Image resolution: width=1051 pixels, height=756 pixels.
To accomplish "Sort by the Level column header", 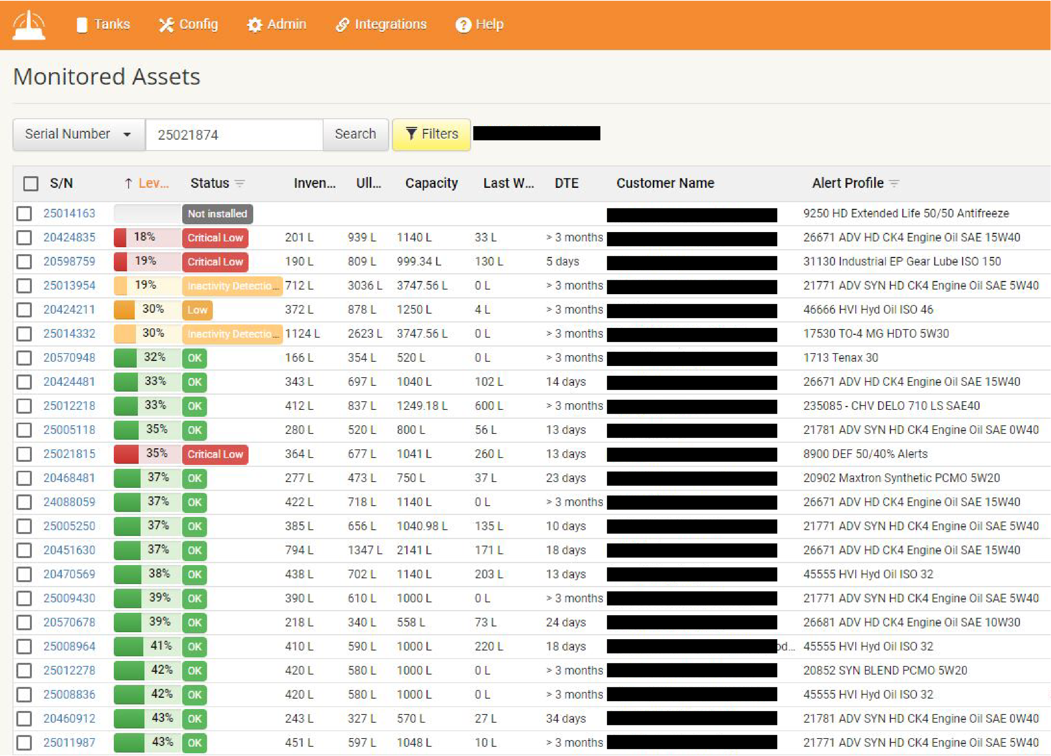I will [153, 183].
